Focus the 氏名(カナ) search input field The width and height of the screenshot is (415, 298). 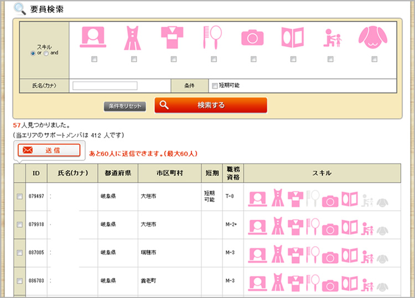pyautogui.click(x=105, y=86)
